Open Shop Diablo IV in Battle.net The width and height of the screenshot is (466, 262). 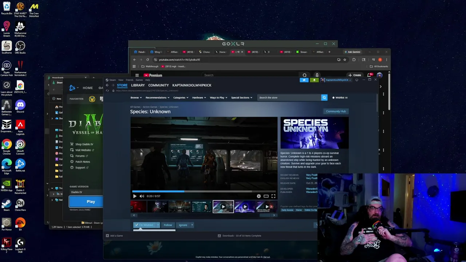coord(82,144)
